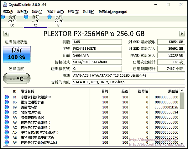The height and width of the screenshot is (149, 188).
Task: Click the transfer mode field SATA/600 | SATA/600
Action: point(97,62)
